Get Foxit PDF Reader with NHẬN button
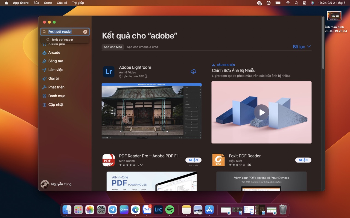The width and height of the screenshot is (350, 218). (303, 160)
